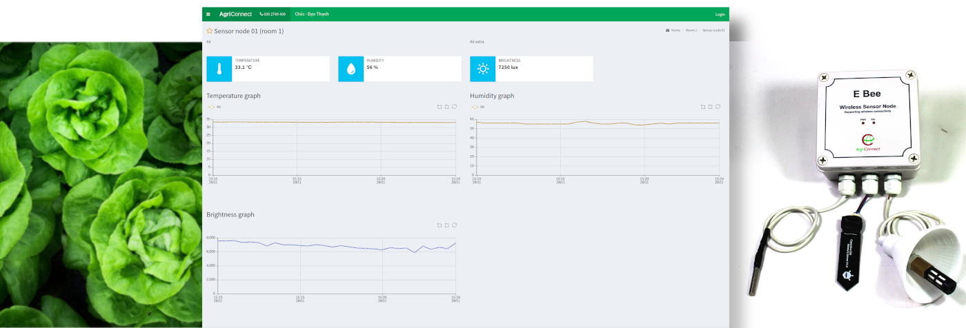This screenshot has width=966, height=328.
Task: Click the Temperature graph heading
Action: click(x=233, y=96)
